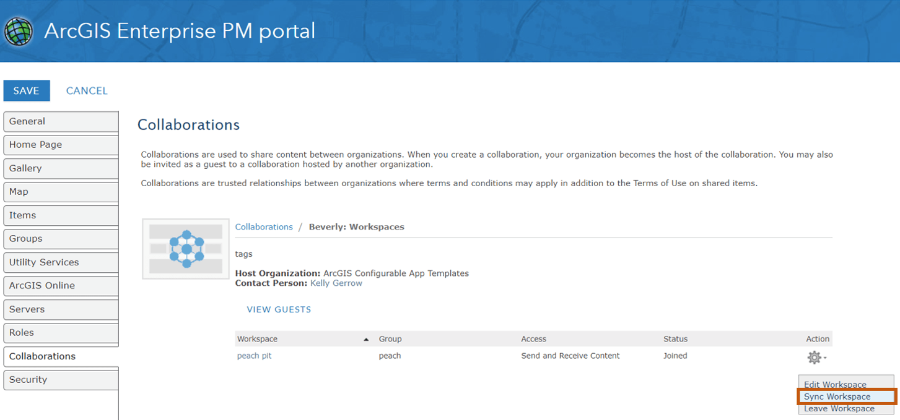
Task: Click the ArcGIS Enterprise PM portal title
Action: pos(180,31)
